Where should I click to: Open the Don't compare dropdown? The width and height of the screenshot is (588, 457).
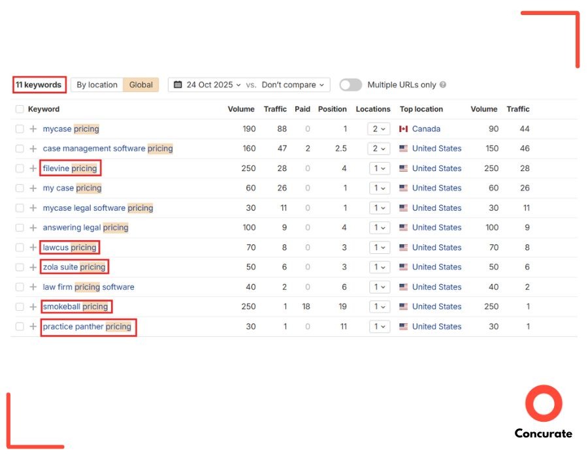coord(289,85)
